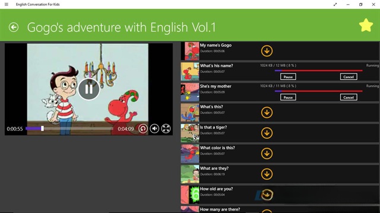Open 'Is that a tiger?' thumbnail
The image size is (380, 213).
190,133
